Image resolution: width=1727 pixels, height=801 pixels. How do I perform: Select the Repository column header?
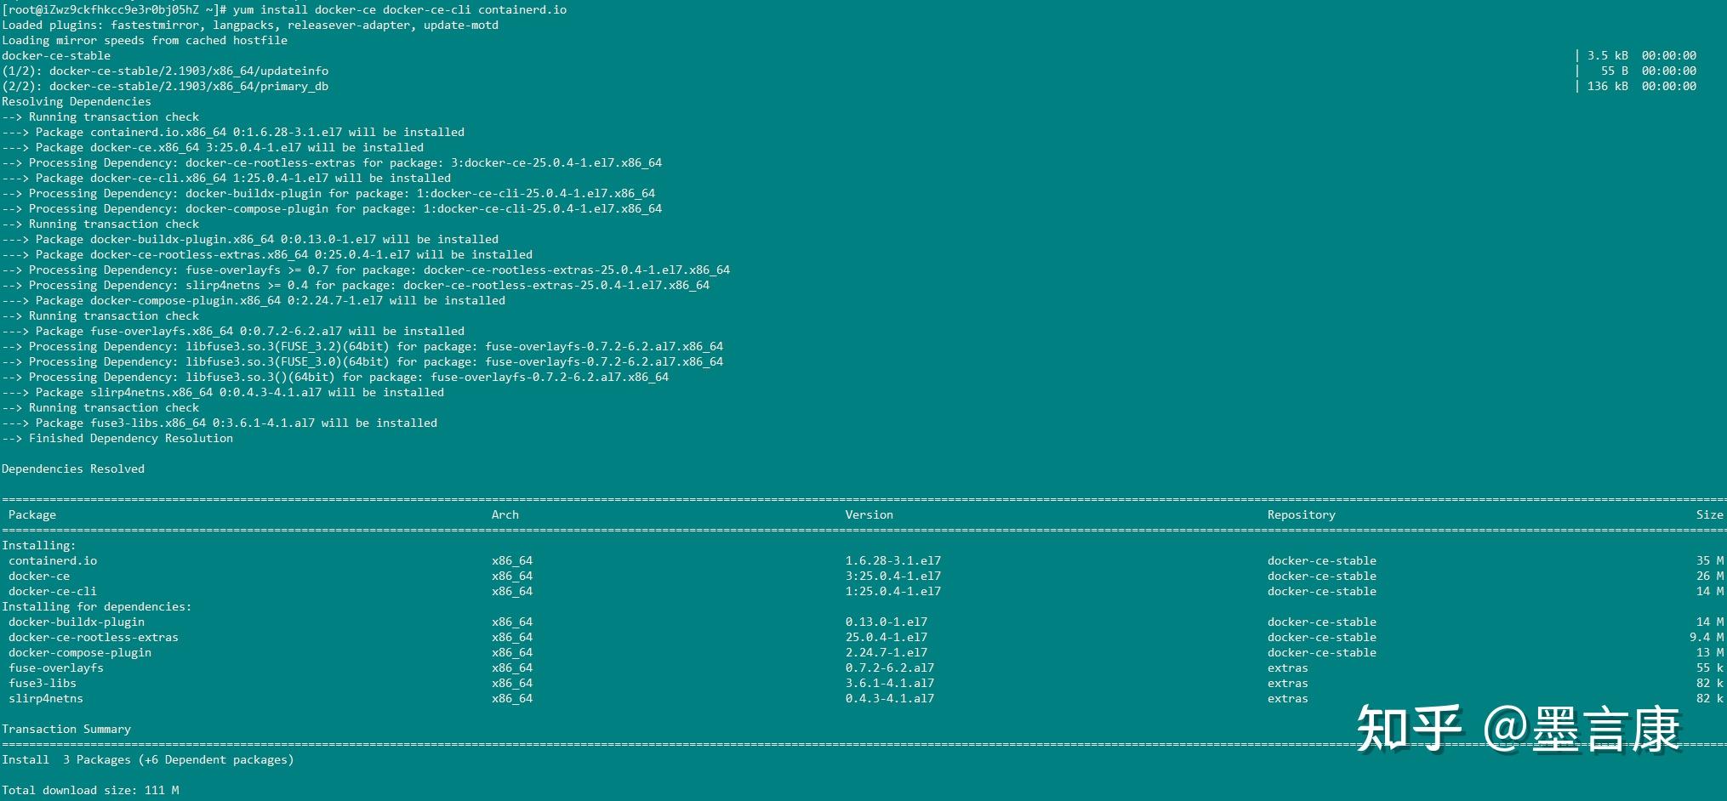click(x=1300, y=514)
